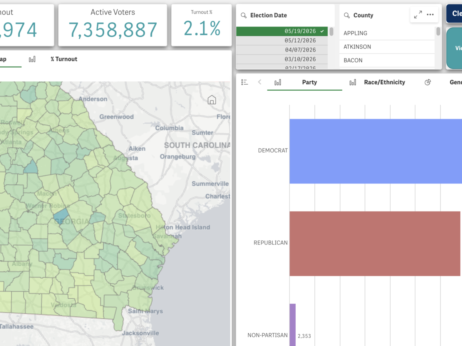Image resolution: width=462 pixels, height=346 pixels.
Task: Select BACON county in the list
Action: pyautogui.click(x=387, y=60)
